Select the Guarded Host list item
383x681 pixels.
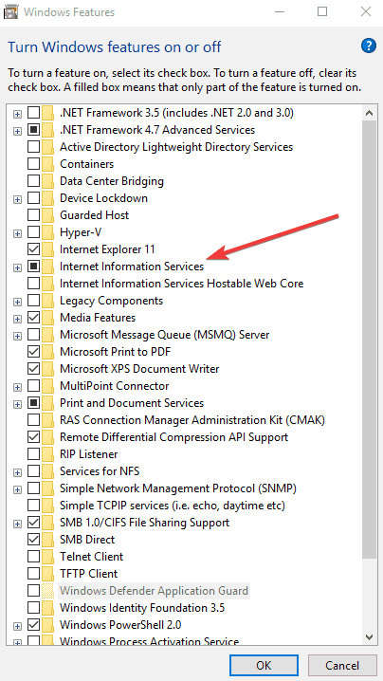pos(94,215)
